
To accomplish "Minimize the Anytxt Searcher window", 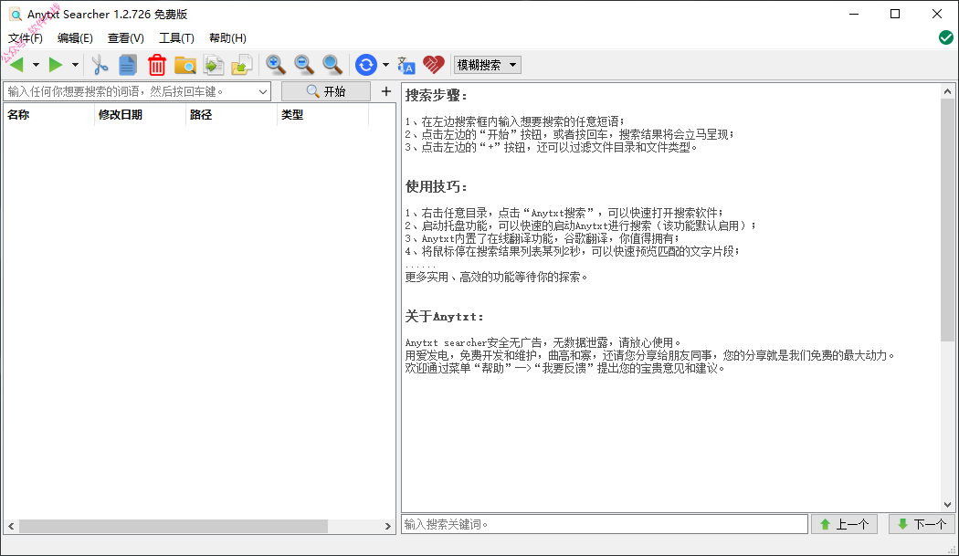I will point(854,14).
